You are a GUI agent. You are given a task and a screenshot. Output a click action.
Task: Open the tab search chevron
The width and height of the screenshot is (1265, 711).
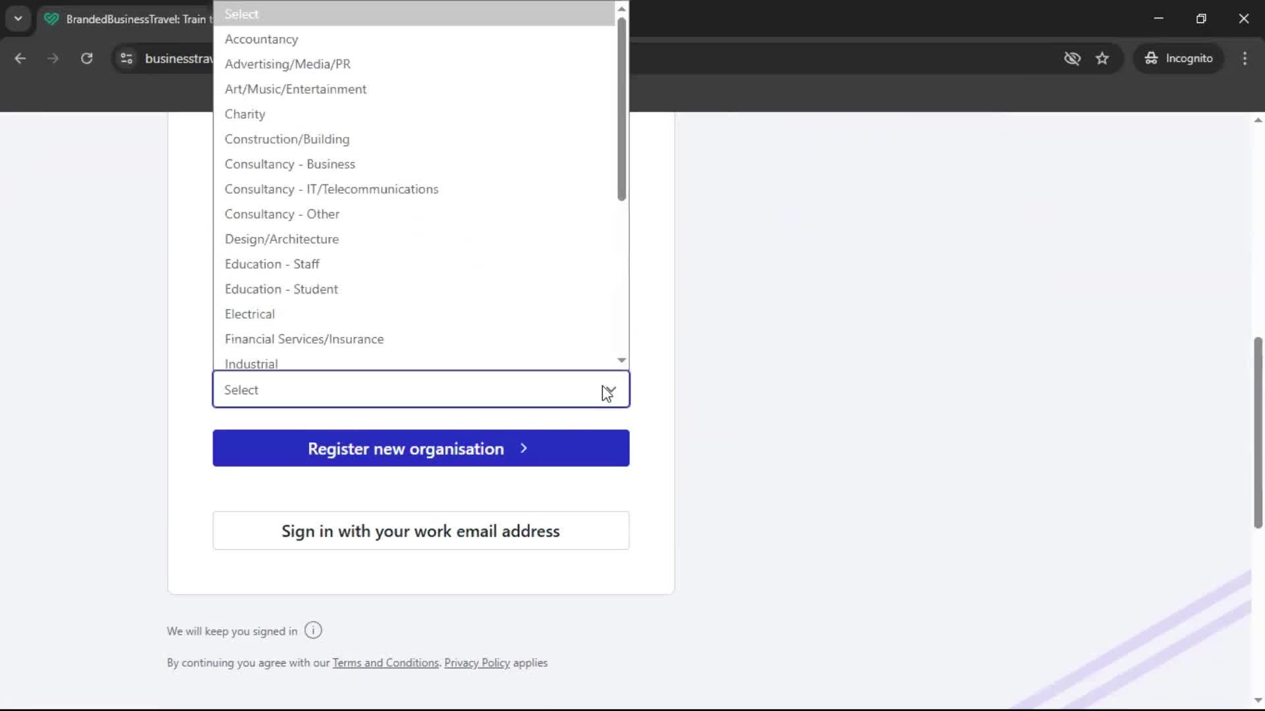(x=18, y=18)
